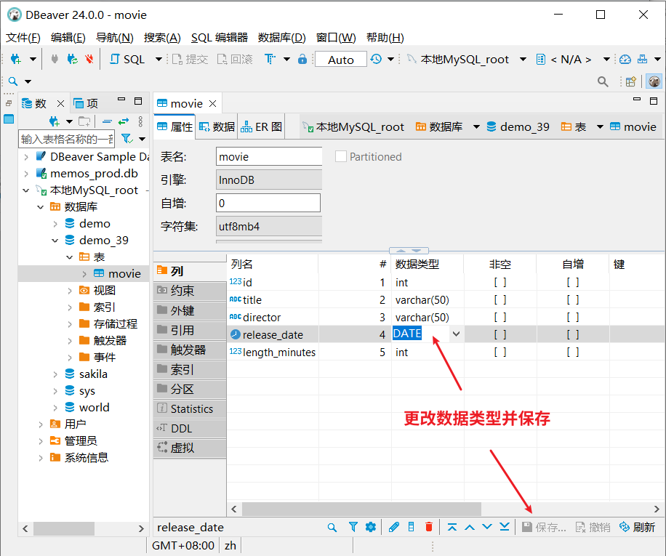Click the 保存 save button
The width and height of the screenshot is (666, 556).
click(x=544, y=527)
